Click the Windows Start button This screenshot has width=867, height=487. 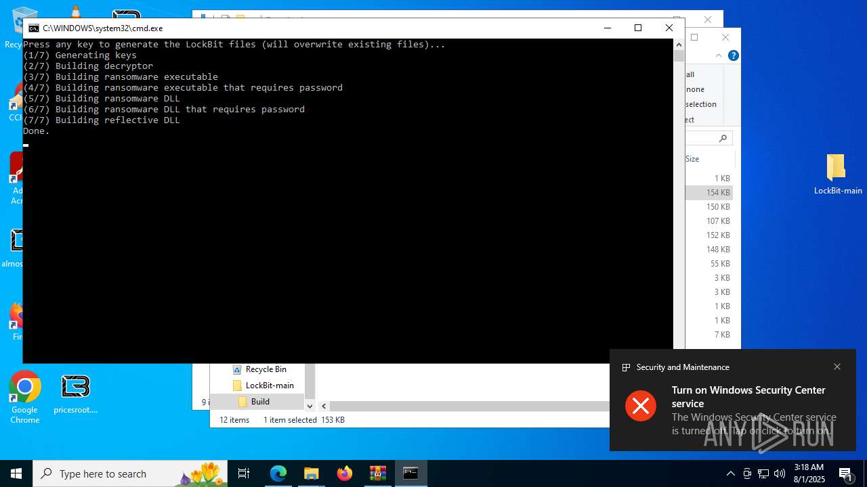tap(16, 473)
